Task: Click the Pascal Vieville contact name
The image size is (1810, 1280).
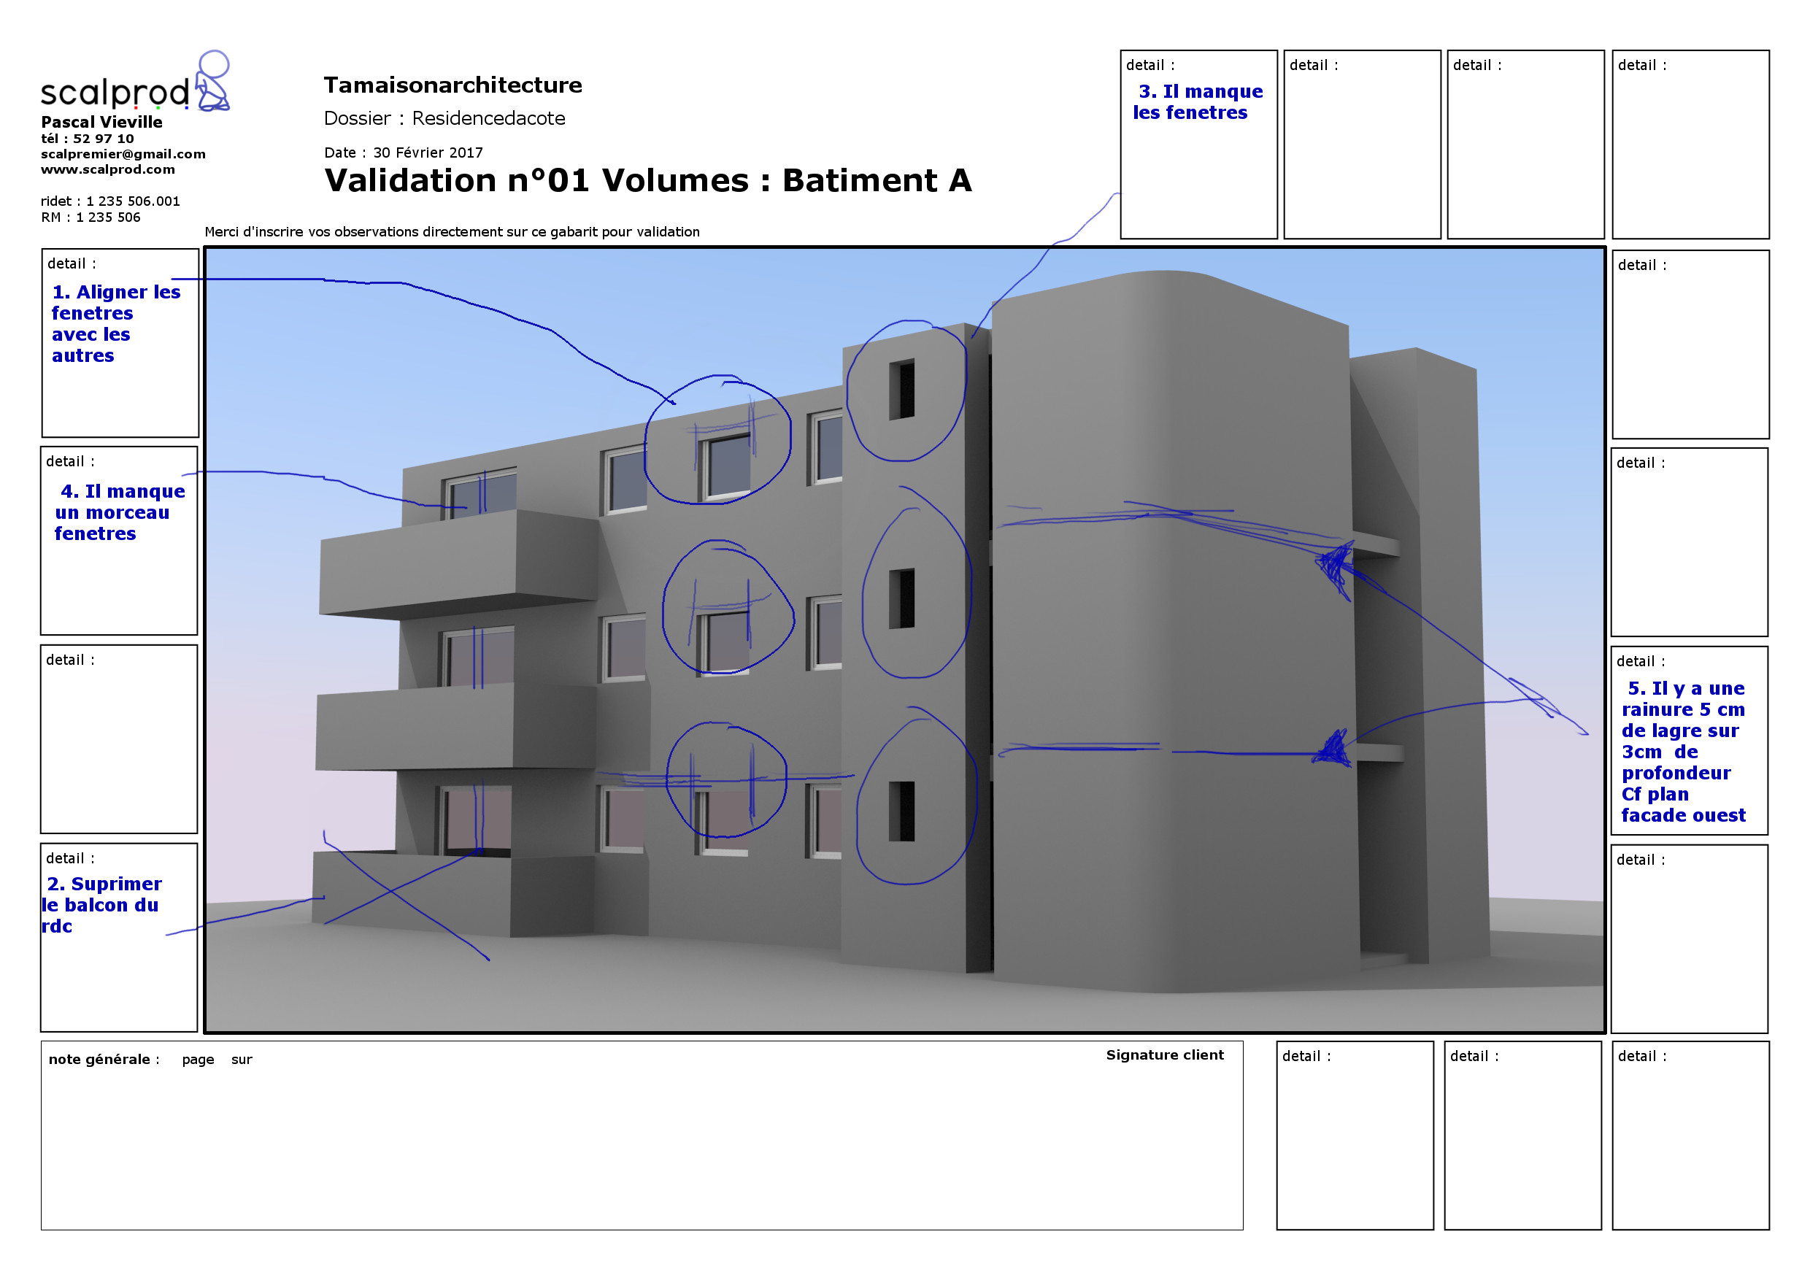Action: (101, 122)
